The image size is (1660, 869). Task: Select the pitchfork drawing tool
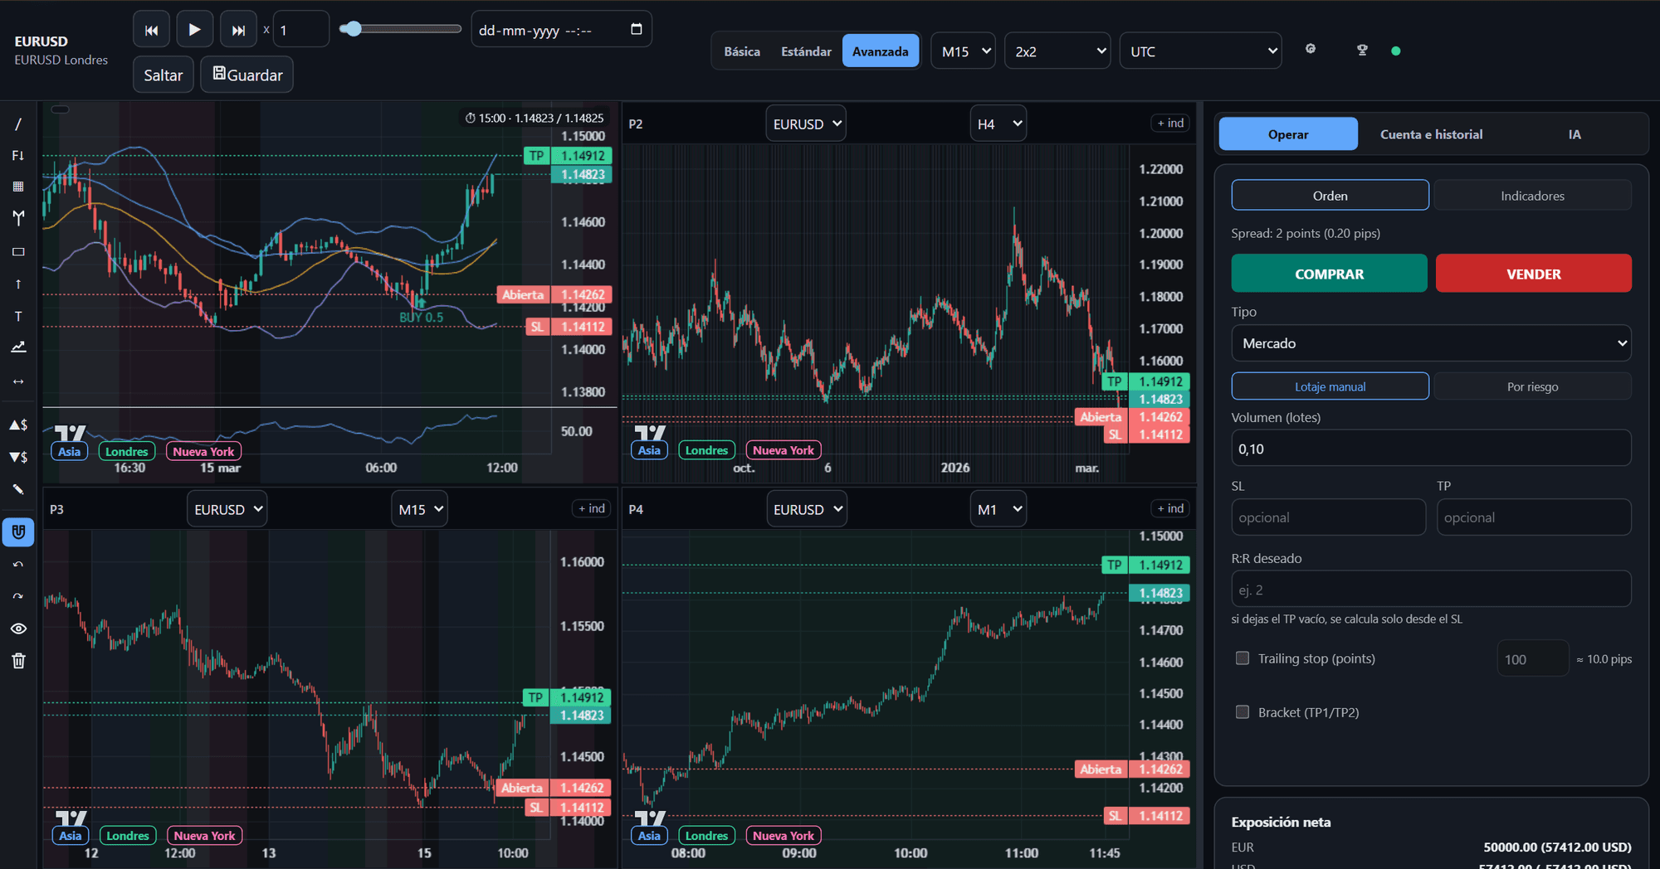pos(18,218)
